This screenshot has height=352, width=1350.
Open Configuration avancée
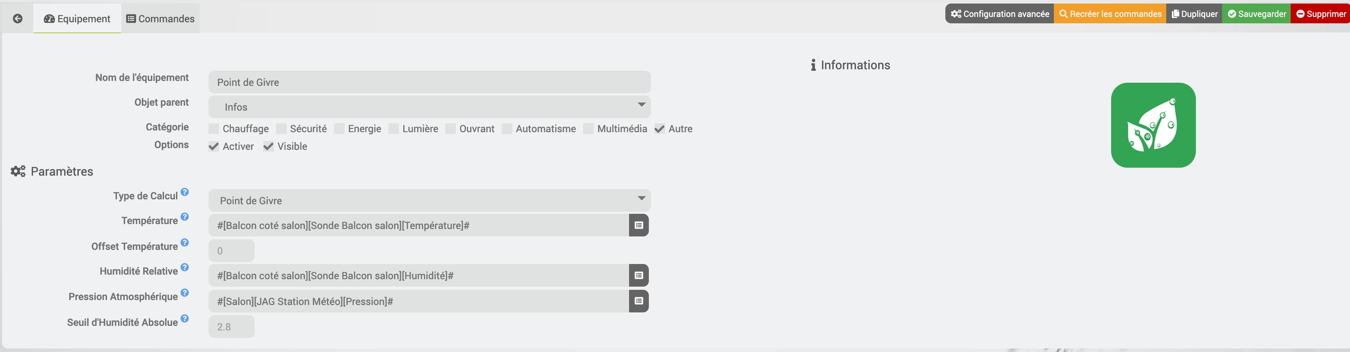coord(1000,14)
